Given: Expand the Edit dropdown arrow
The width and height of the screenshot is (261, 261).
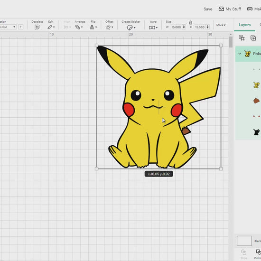Looking at the screenshot, I should [54, 27].
